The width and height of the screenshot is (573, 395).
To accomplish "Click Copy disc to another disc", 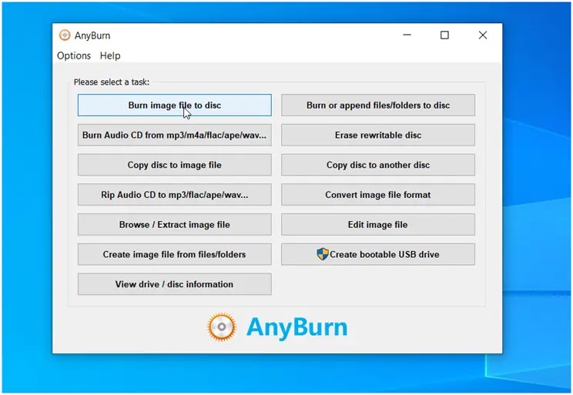I will pyautogui.click(x=378, y=165).
